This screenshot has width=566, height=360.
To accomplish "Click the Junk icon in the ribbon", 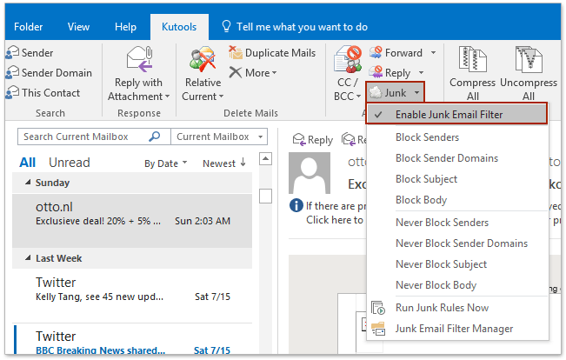I will pyautogui.click(x=376, y=93).
